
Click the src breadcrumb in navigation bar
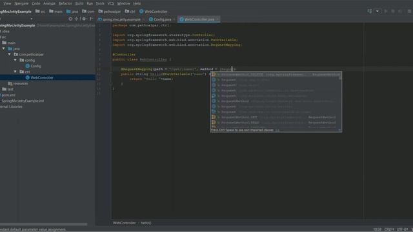(x=41, y=12)
